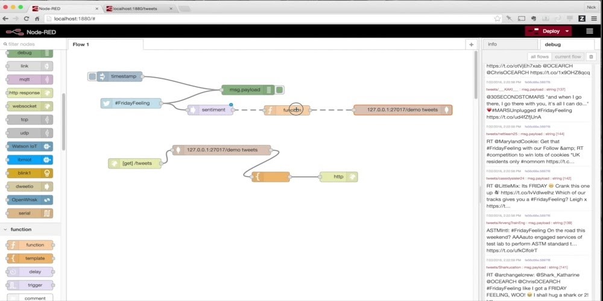Click the palette vertical scrollbar

tap(63, 120)
